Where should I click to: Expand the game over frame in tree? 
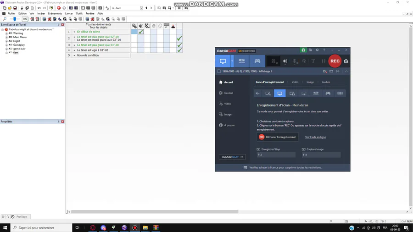[6, 49]
